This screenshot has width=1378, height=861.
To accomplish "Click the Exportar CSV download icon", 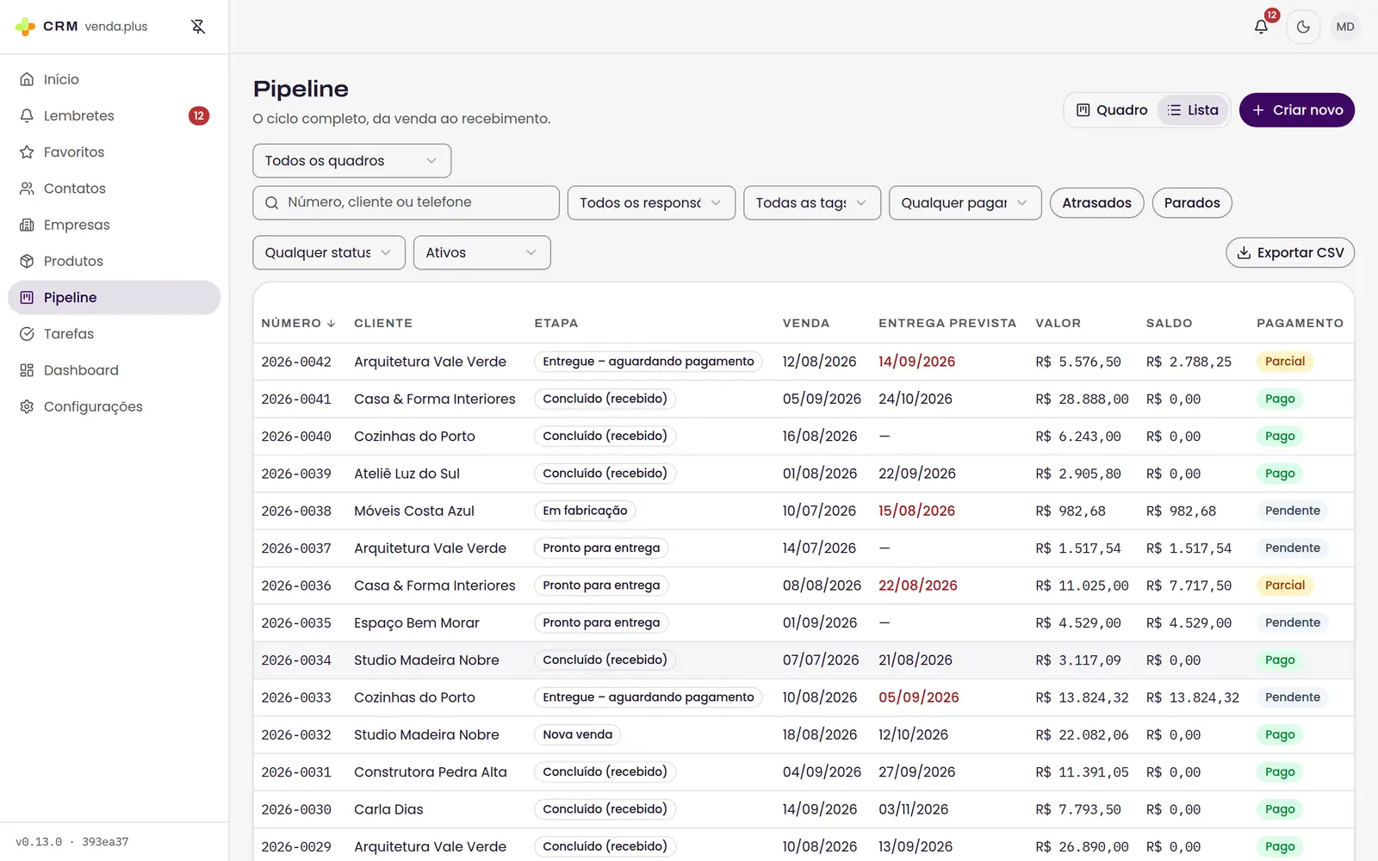I will pyautogui.click(x=1244, y=253).
